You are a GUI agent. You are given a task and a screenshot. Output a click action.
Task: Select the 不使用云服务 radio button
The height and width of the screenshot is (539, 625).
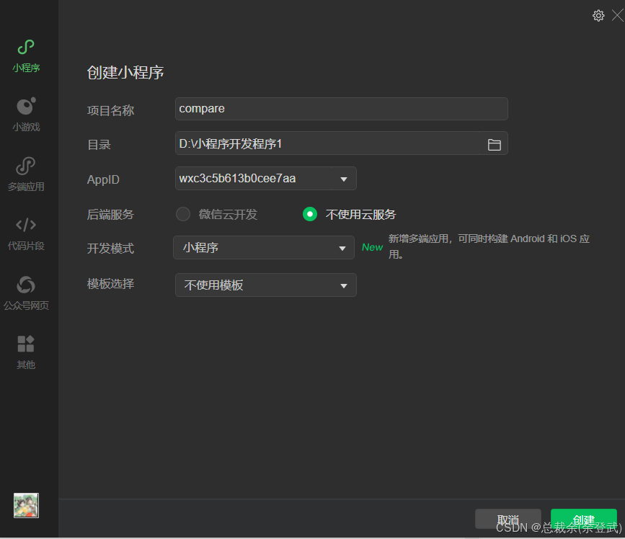(x=310, y=214)
